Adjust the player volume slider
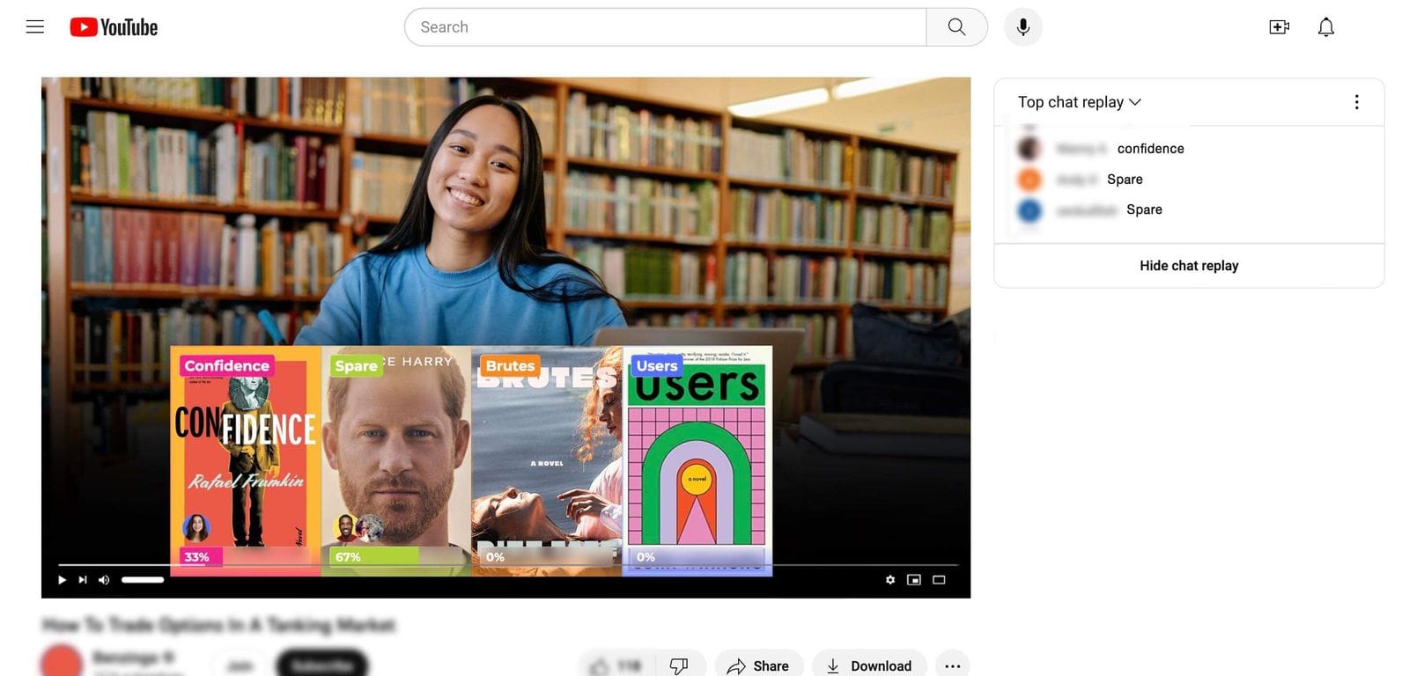The width and height of the screenshot is (1409, 676). click(x=143, y=580)
